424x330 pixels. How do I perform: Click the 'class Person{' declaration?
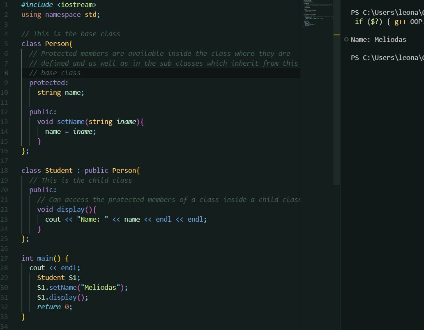pos(47,44)
